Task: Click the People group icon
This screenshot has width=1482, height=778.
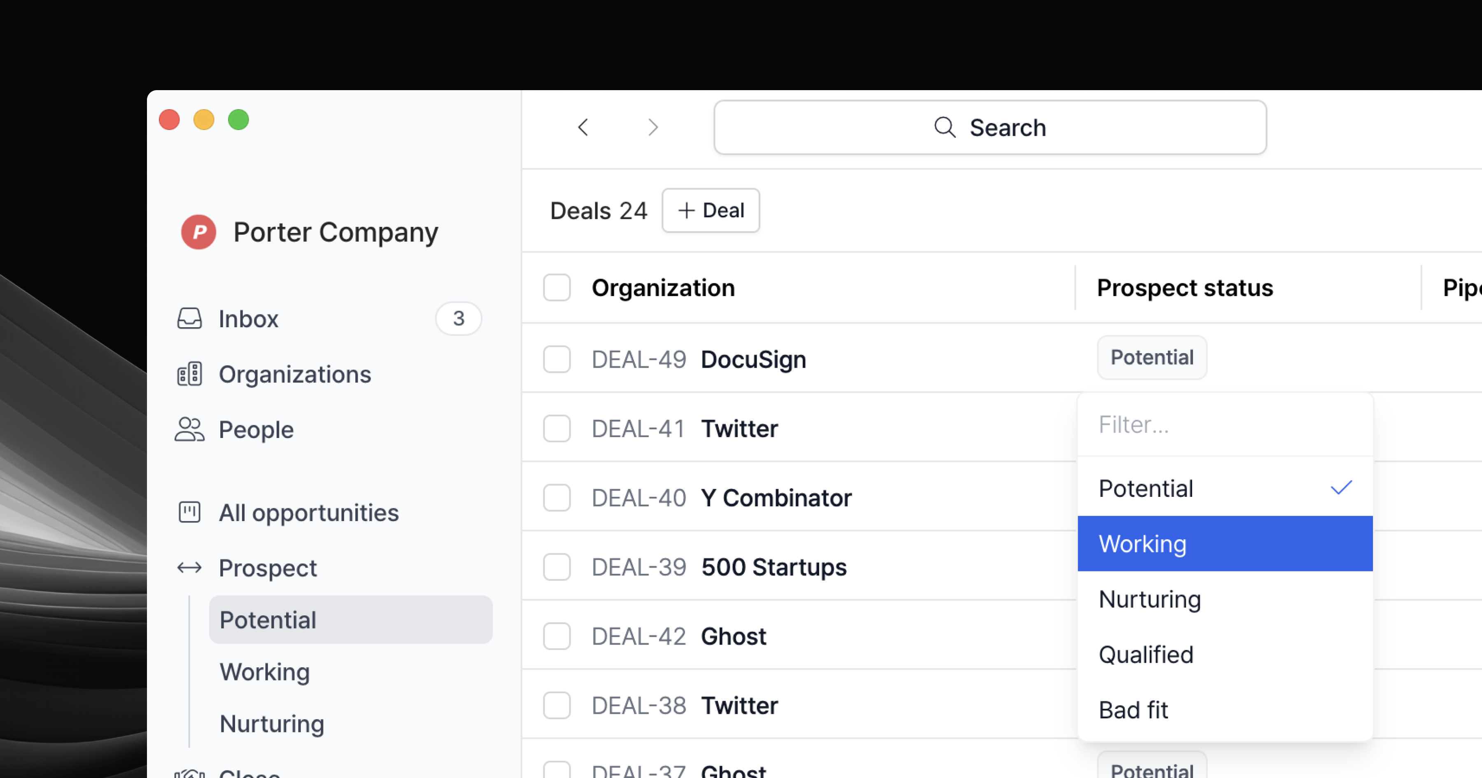Action: coord(189,429)
